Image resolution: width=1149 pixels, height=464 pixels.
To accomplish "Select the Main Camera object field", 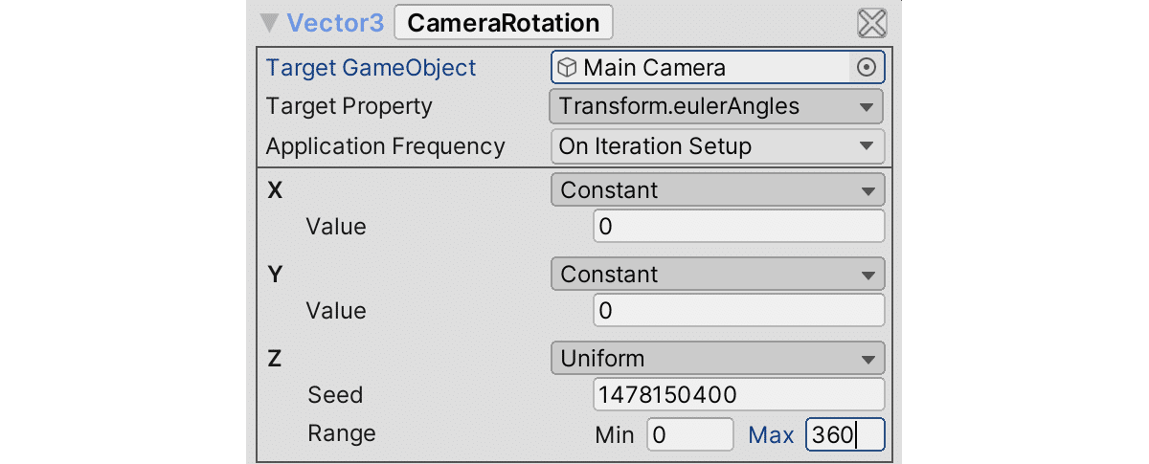I will point(704,67).
